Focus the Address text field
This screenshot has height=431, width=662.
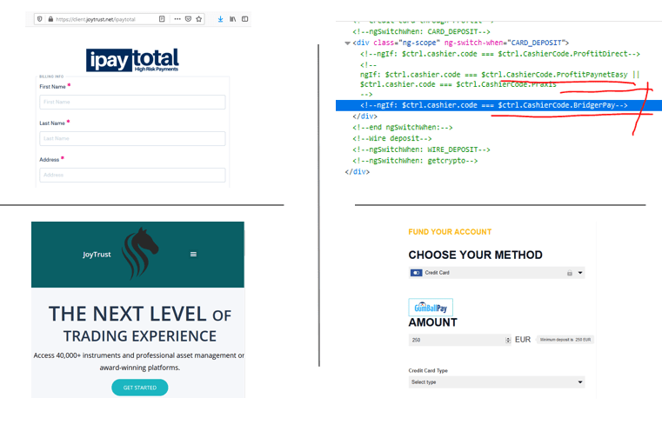click(132, 176)
